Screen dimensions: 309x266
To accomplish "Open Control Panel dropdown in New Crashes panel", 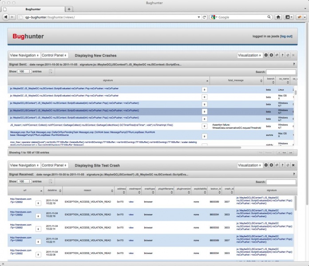I will 54,55.
